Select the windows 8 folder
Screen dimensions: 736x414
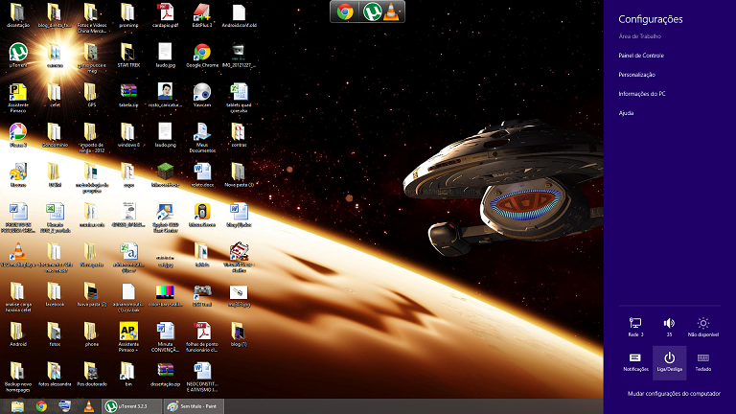128,135
